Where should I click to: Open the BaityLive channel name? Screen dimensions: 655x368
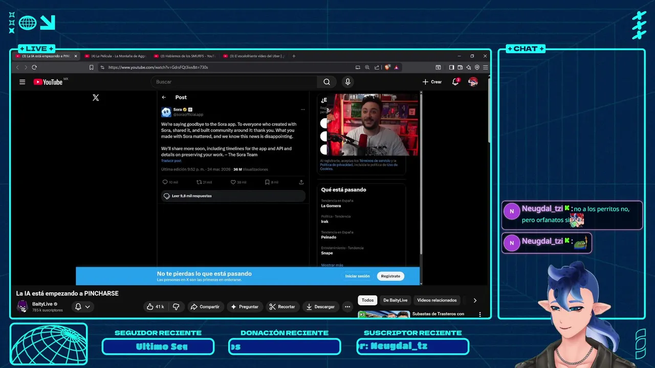point(42,304)
